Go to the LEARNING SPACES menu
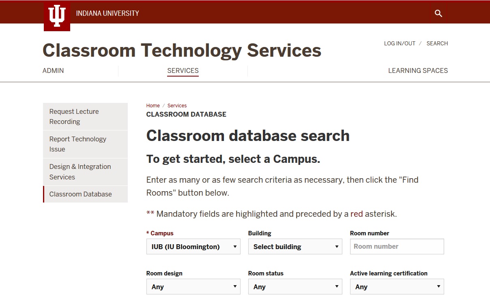 pos(418,70)
